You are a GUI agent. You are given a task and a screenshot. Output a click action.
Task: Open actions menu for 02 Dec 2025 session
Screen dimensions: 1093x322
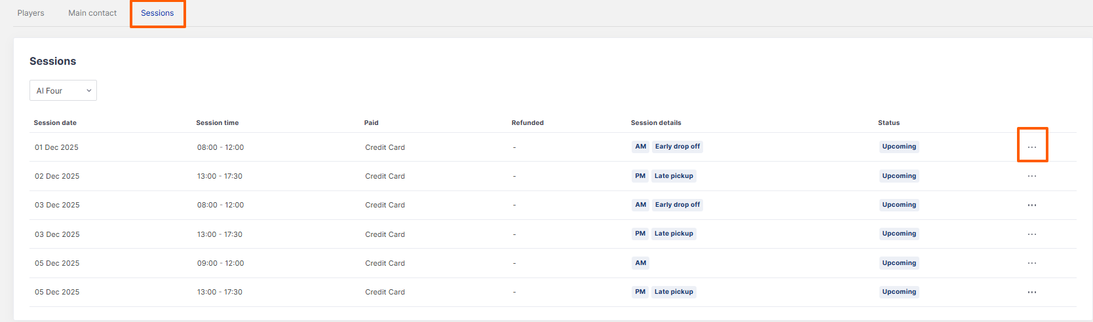(x=1032, y=176)
